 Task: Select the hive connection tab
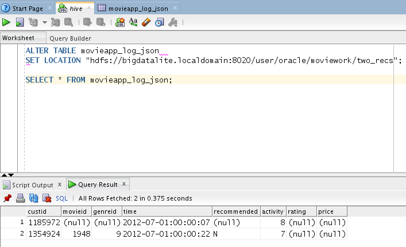[x=76, y=9]
